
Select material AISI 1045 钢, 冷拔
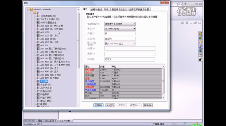49,42
